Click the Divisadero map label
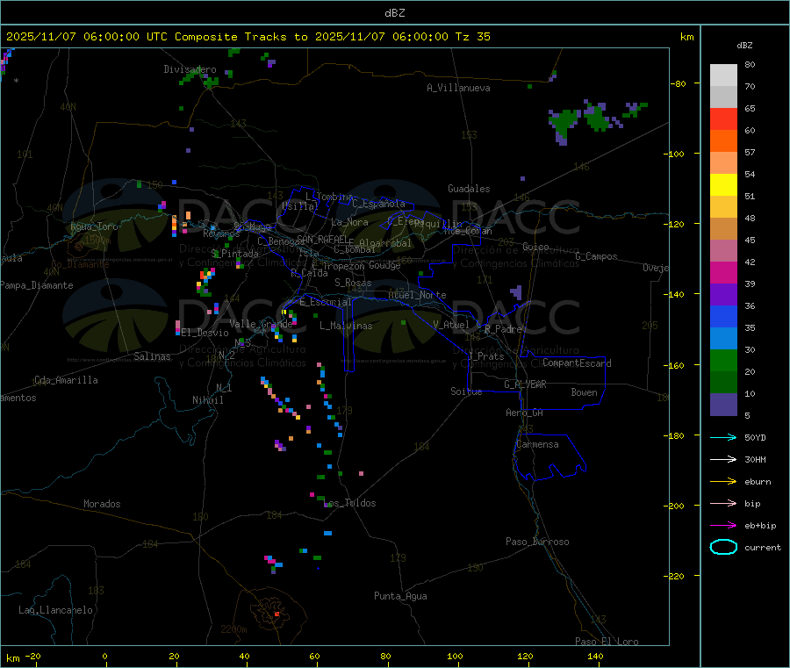 [x=190, y=69]
